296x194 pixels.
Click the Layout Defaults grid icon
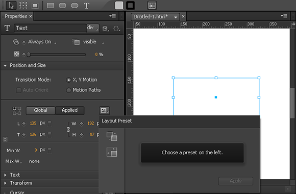[152, 5]
